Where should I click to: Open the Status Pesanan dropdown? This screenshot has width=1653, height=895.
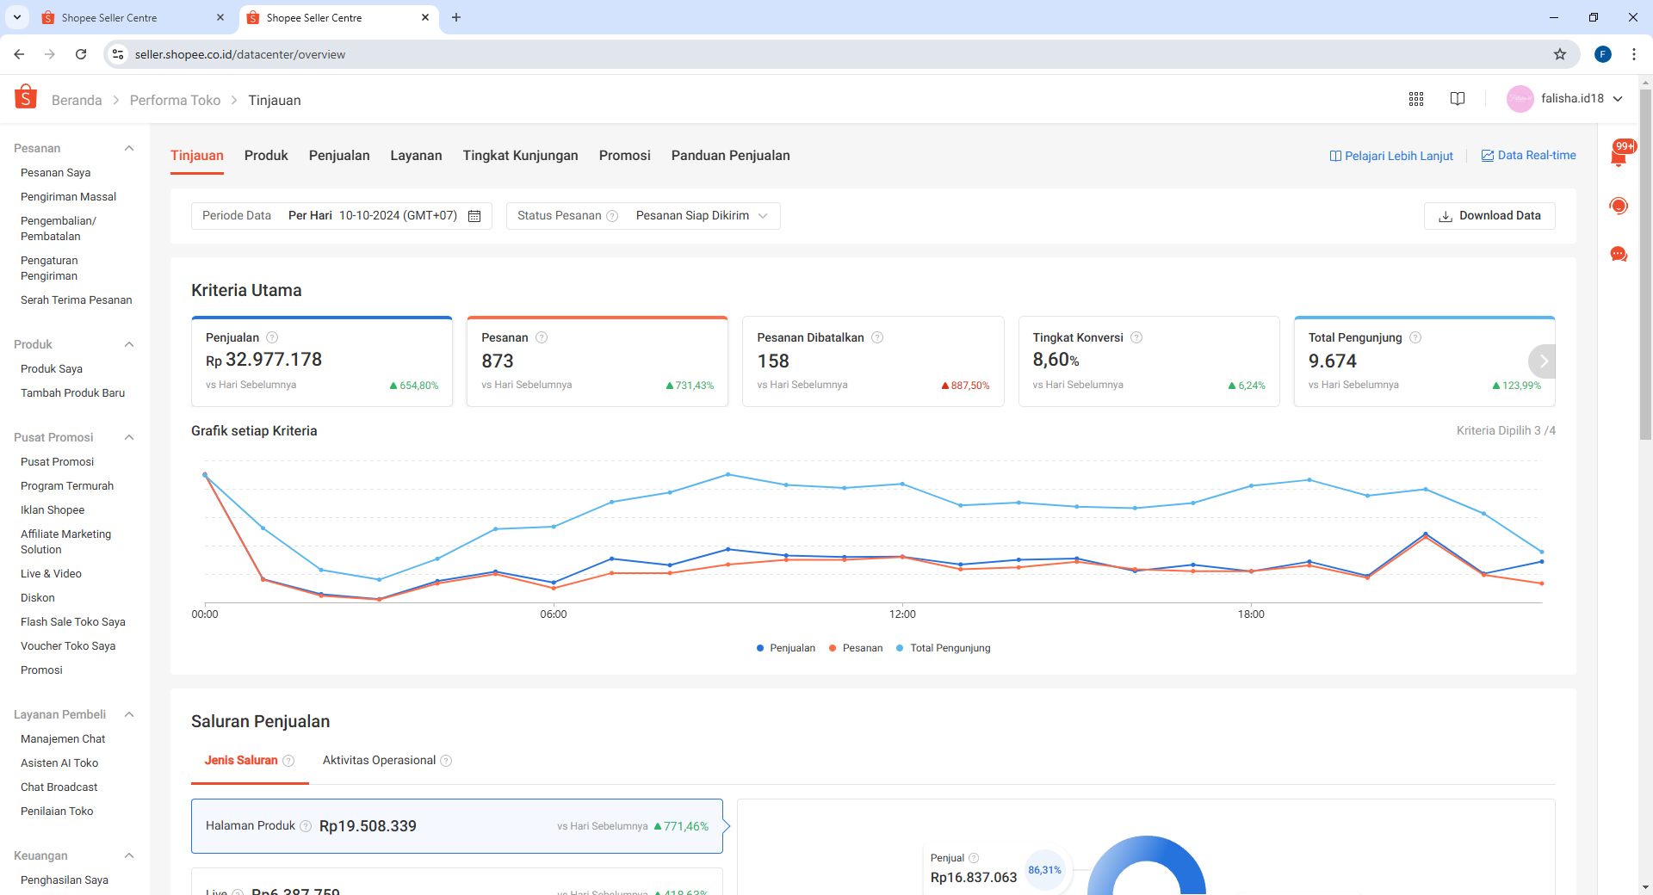pyautogui.click(x=643, y=216)
